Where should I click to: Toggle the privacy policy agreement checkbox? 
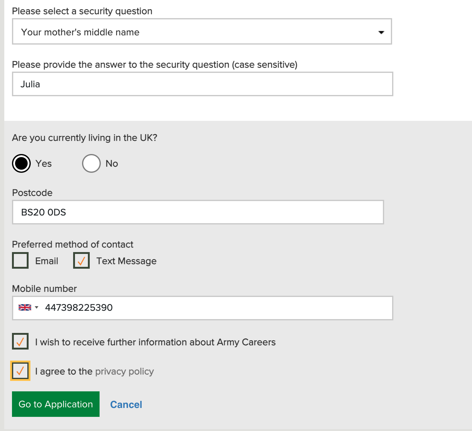point(20,371)
